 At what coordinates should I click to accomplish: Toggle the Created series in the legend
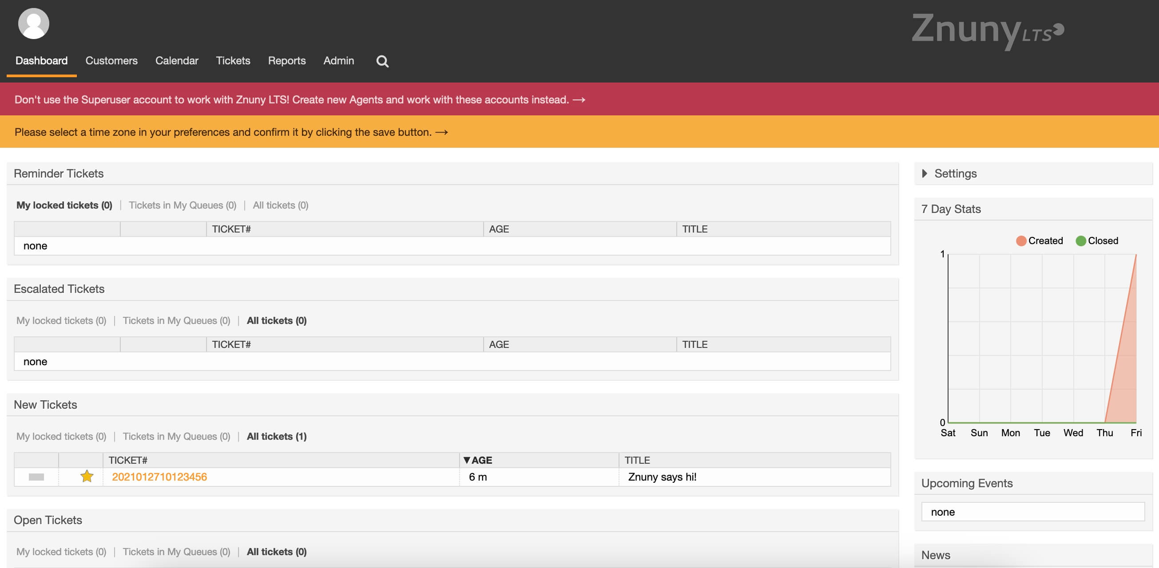coord(1039,241)
